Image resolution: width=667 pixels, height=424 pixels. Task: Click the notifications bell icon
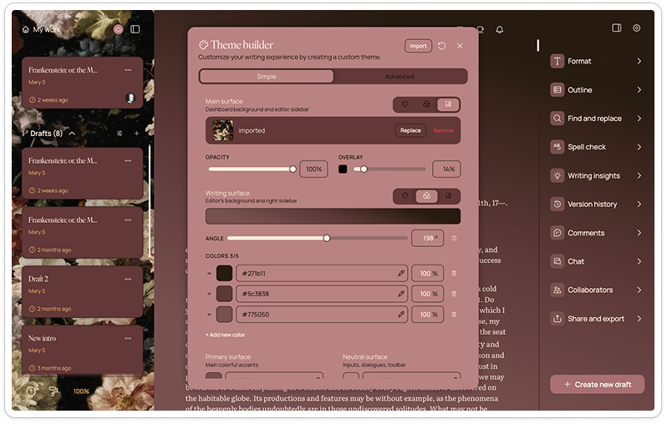coord(500,30)
